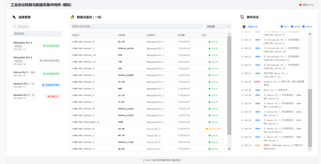321x164 pixels.
Task: Click inside the 搜索连接 search field
Action: click(37, 34)
